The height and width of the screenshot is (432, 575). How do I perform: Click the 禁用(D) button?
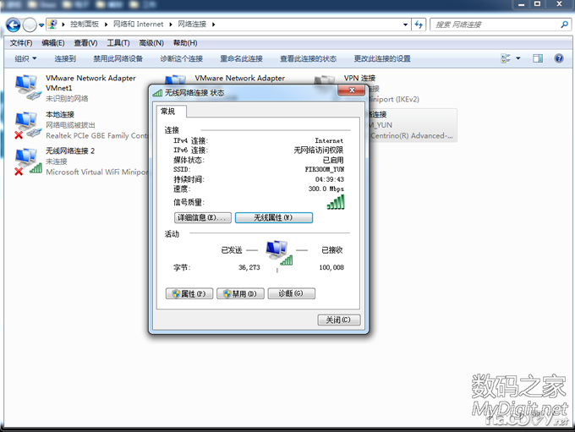[240, 293]
